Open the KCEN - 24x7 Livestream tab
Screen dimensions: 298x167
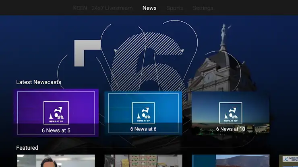tap(103, 8)
